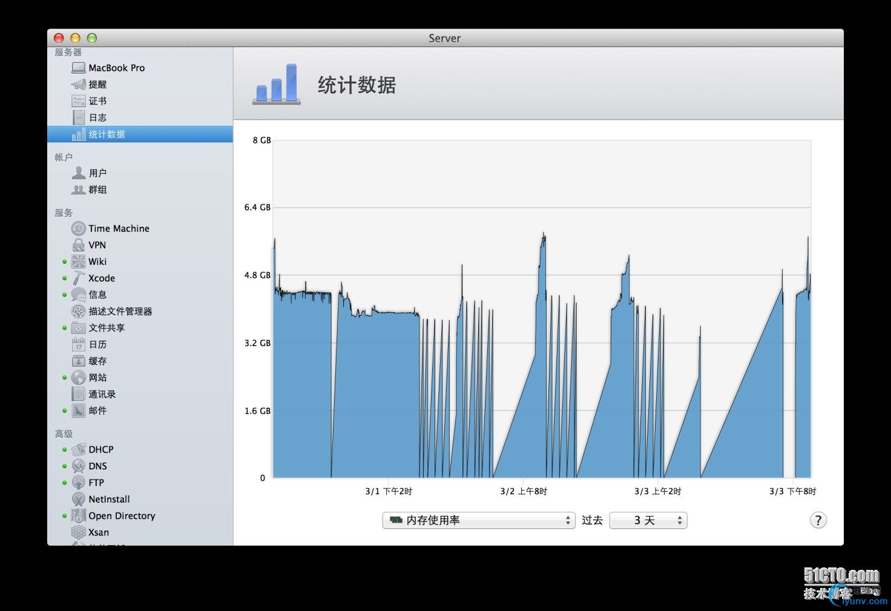Select the DHCP service icon
The image size is (891, 611).
[79, 449]
